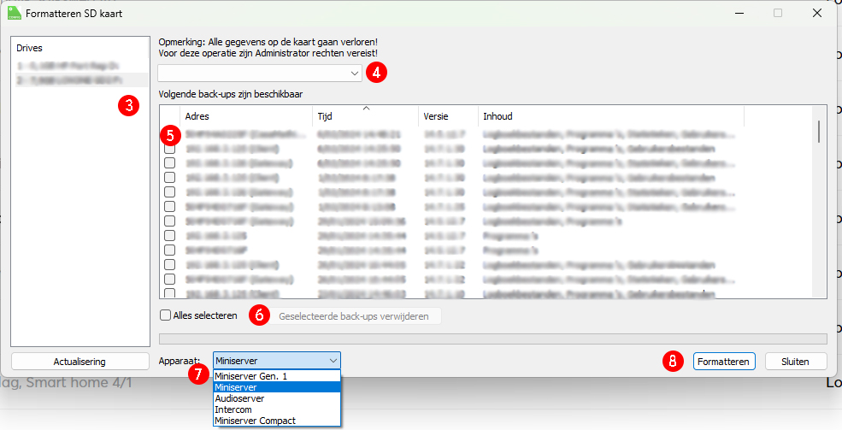Tick the Alles selecteren checkbox
The height and width of the screenshot is (430, 842).
tap(166, 315)
